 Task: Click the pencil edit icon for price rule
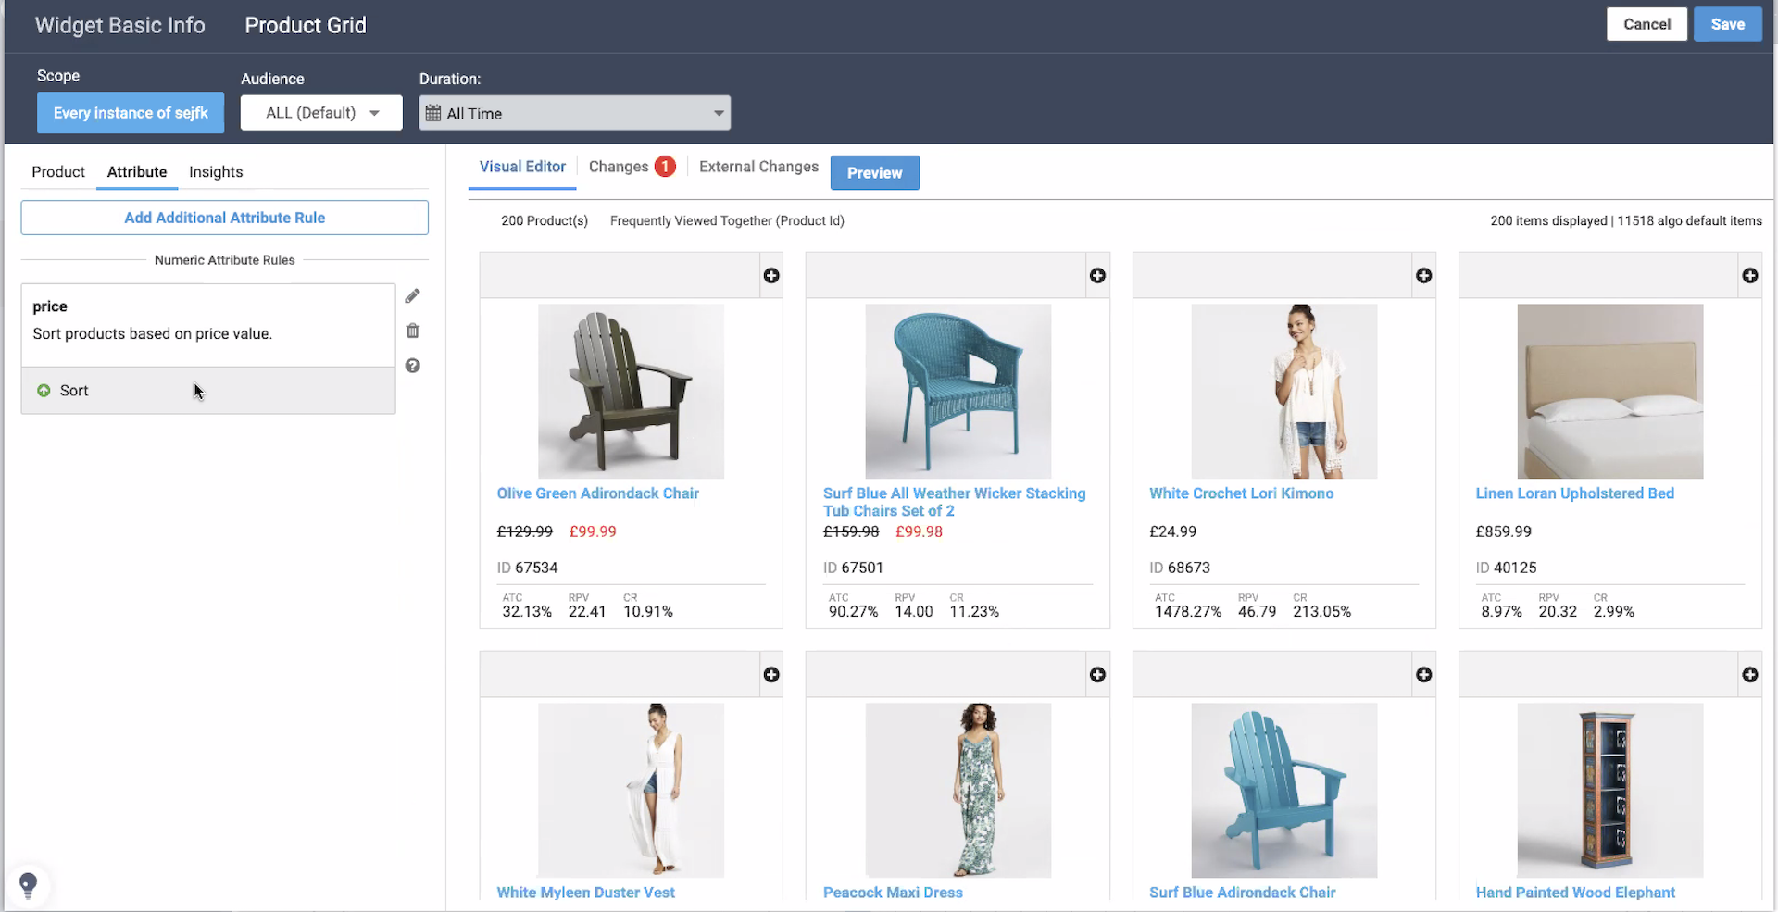point(412,295)
